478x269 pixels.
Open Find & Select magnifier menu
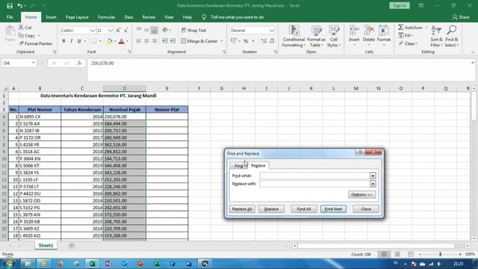click(x=451, y=37)
